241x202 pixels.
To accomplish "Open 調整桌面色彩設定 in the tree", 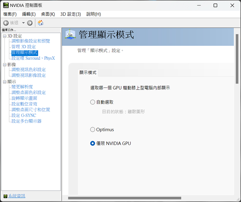I will (x=29, y=93).
